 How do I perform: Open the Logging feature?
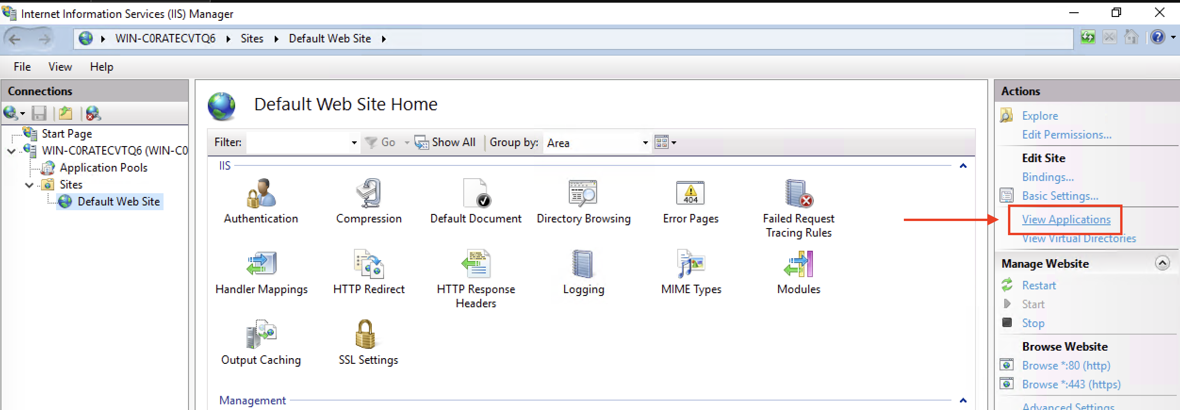[x=583, y=272]
